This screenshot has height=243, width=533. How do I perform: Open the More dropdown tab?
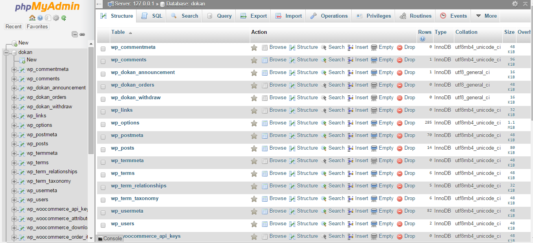pos(486,16)
